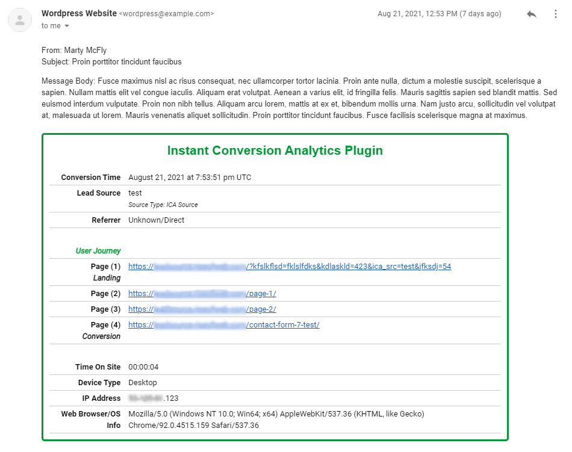Click the 'Instant Conversion Analytics Plugin' heading

pyautogui.click(x=275, y=150)
